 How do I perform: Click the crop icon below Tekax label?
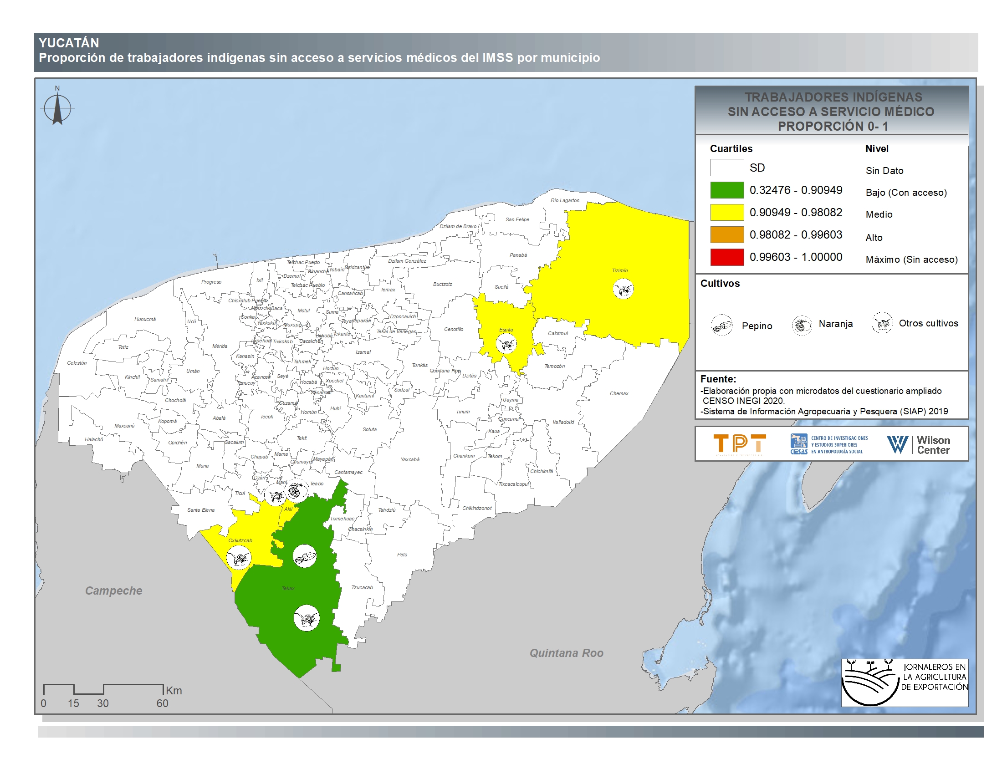pyautogui.click(x=306, y=619)
